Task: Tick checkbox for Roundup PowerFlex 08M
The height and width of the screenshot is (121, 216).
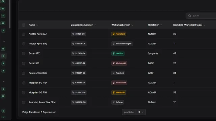Action: click(23, 102)
